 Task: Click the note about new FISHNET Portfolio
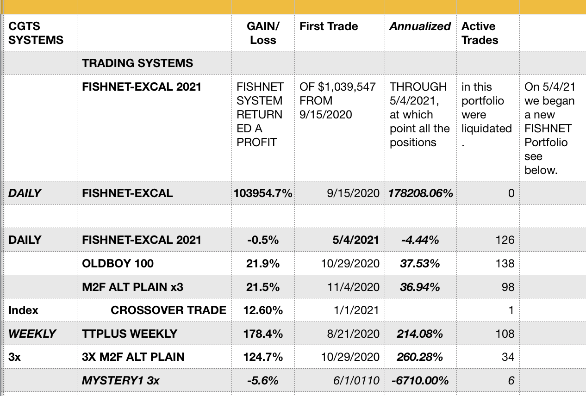pyautogui.click(x=549, y=128)
